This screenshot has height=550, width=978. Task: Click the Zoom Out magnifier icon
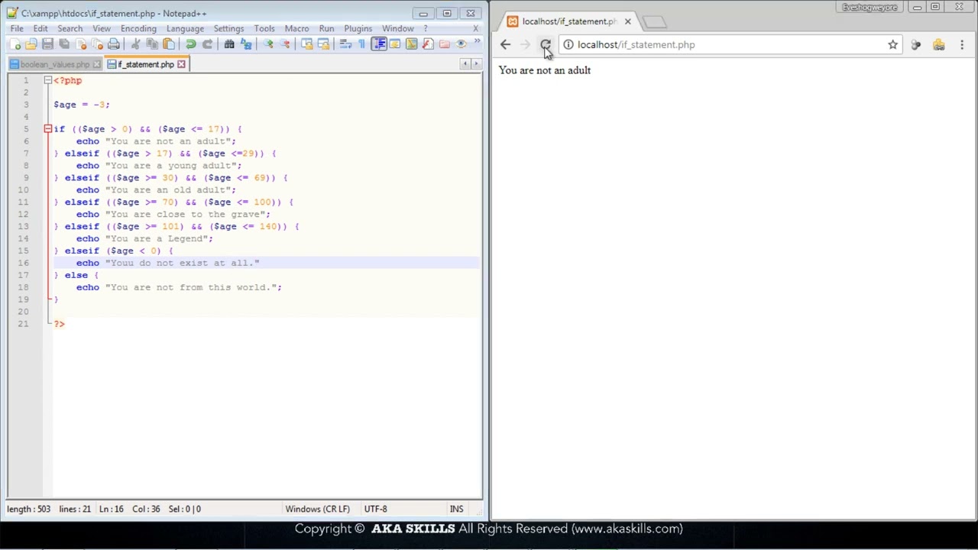pyautogui.click(x=285, y=44)
